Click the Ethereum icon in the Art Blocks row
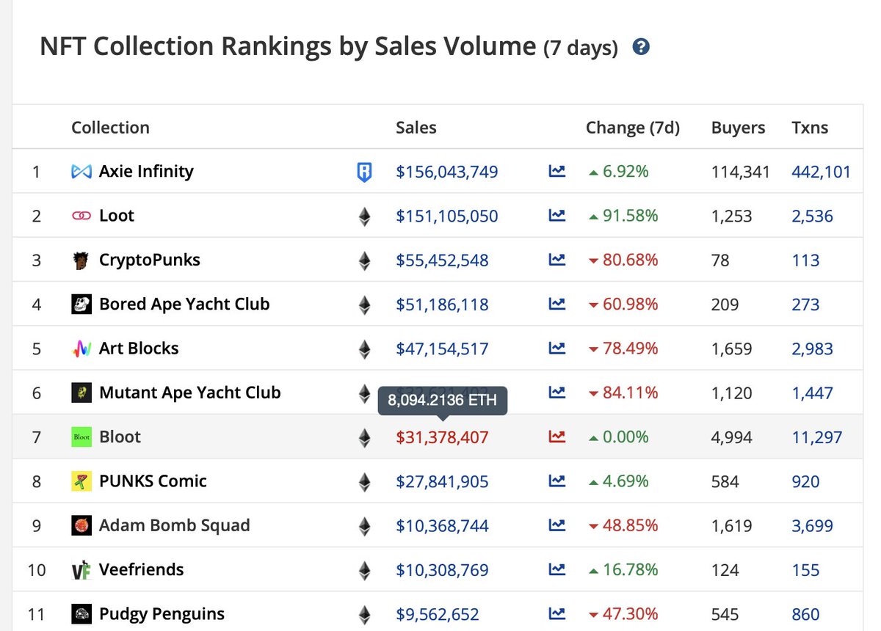This screenshot has height=631, width=881. [x=364, y=349]
